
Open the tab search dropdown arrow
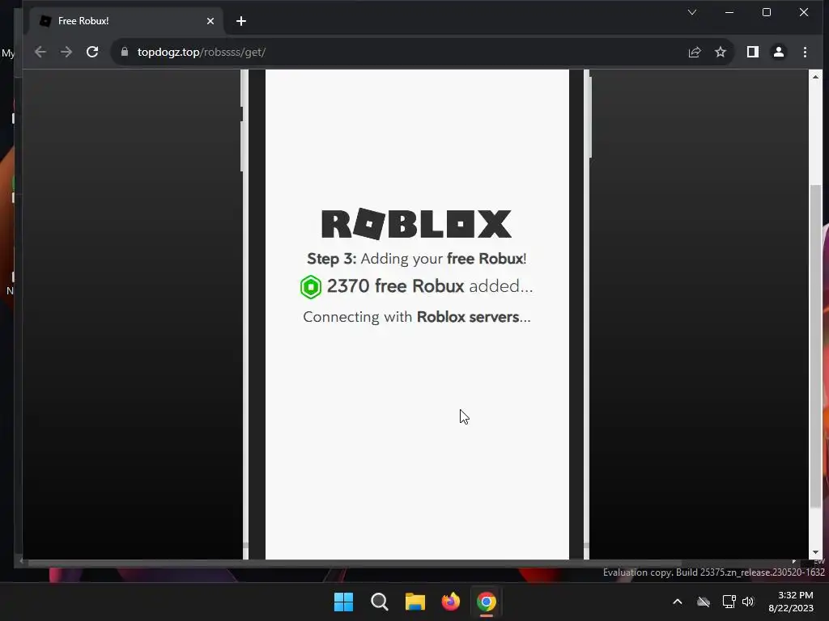pyautogui.click(x=692, y=12)
